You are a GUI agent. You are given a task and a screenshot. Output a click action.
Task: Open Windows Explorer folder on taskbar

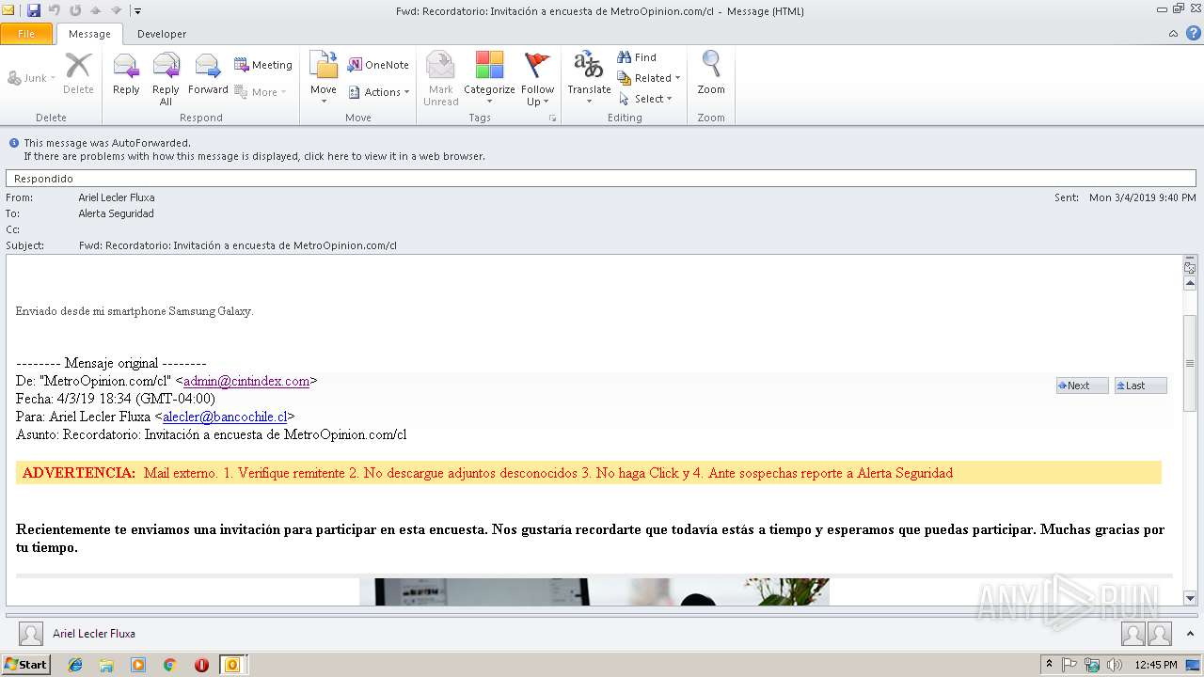106,665
